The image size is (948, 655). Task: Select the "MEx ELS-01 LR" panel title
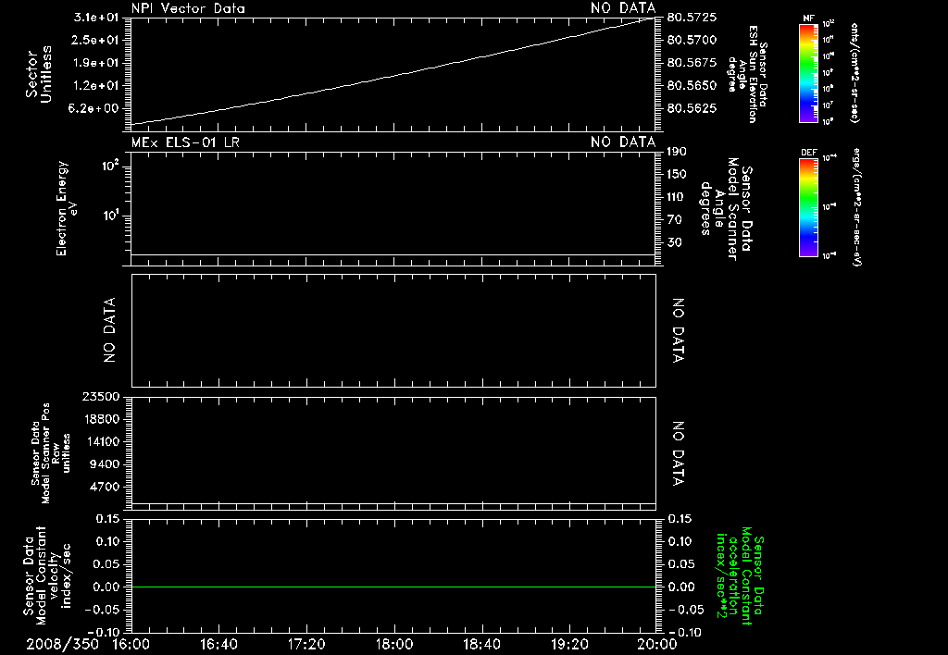click(x=185, y=142)
